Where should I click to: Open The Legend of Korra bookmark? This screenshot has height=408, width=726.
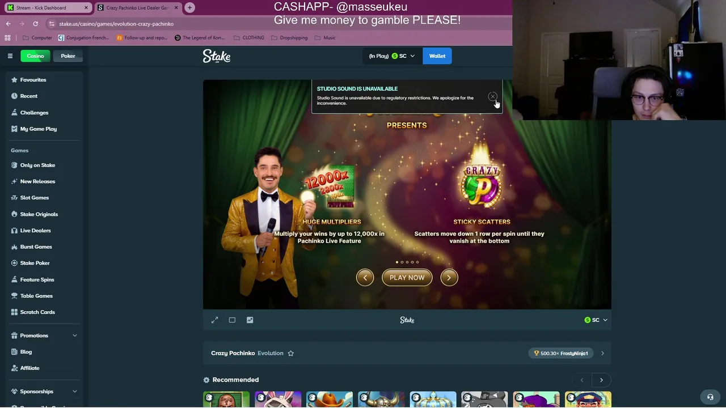pos(200,38)
